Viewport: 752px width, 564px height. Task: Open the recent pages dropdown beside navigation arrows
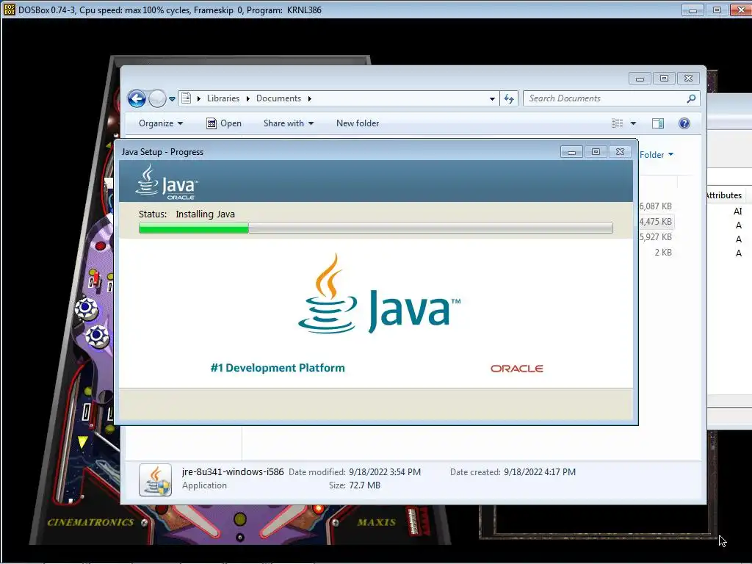coord(172,99)
